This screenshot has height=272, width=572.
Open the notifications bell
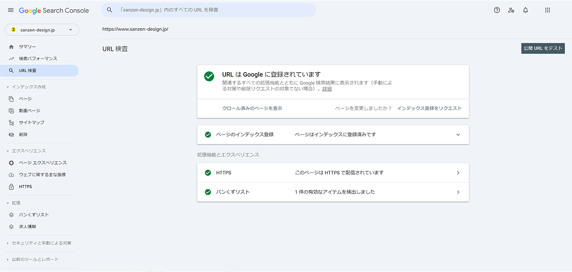[x=526, y=10]
